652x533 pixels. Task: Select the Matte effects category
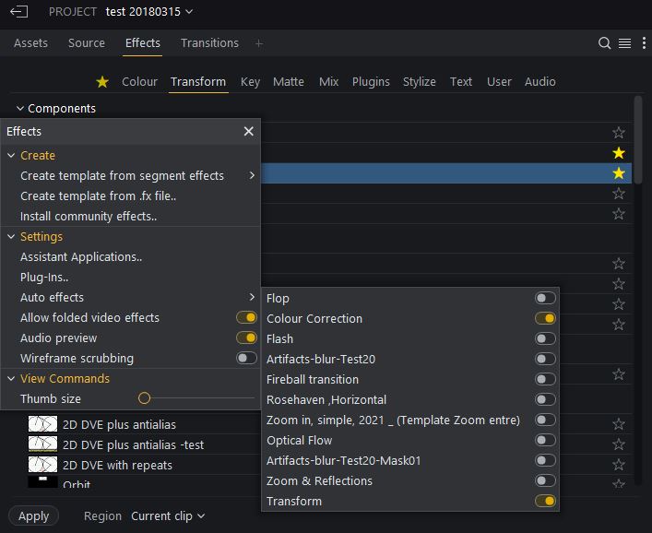point(289,81)
